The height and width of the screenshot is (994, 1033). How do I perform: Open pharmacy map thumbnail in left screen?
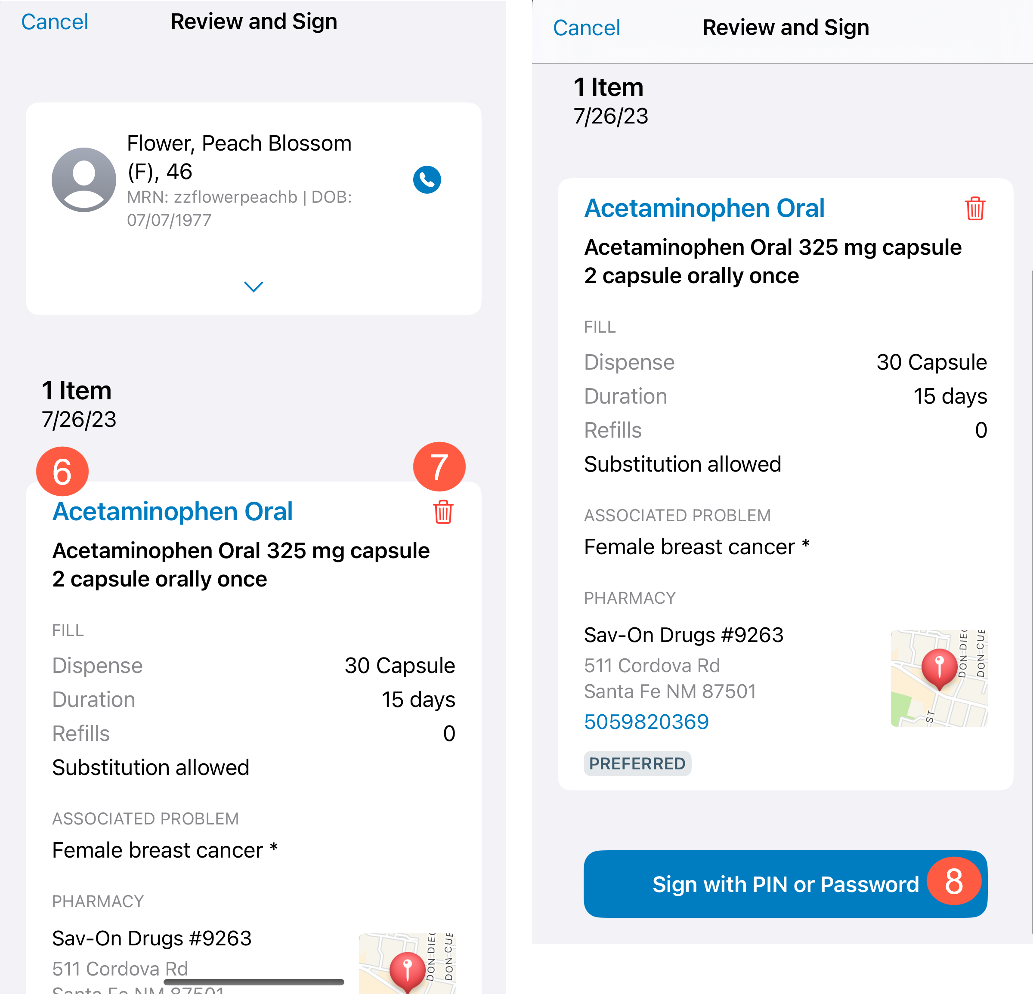pos(407,963)
